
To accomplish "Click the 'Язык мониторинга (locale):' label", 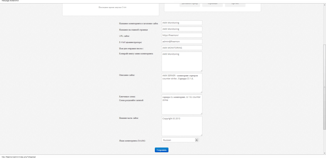I will pos(132,141).
